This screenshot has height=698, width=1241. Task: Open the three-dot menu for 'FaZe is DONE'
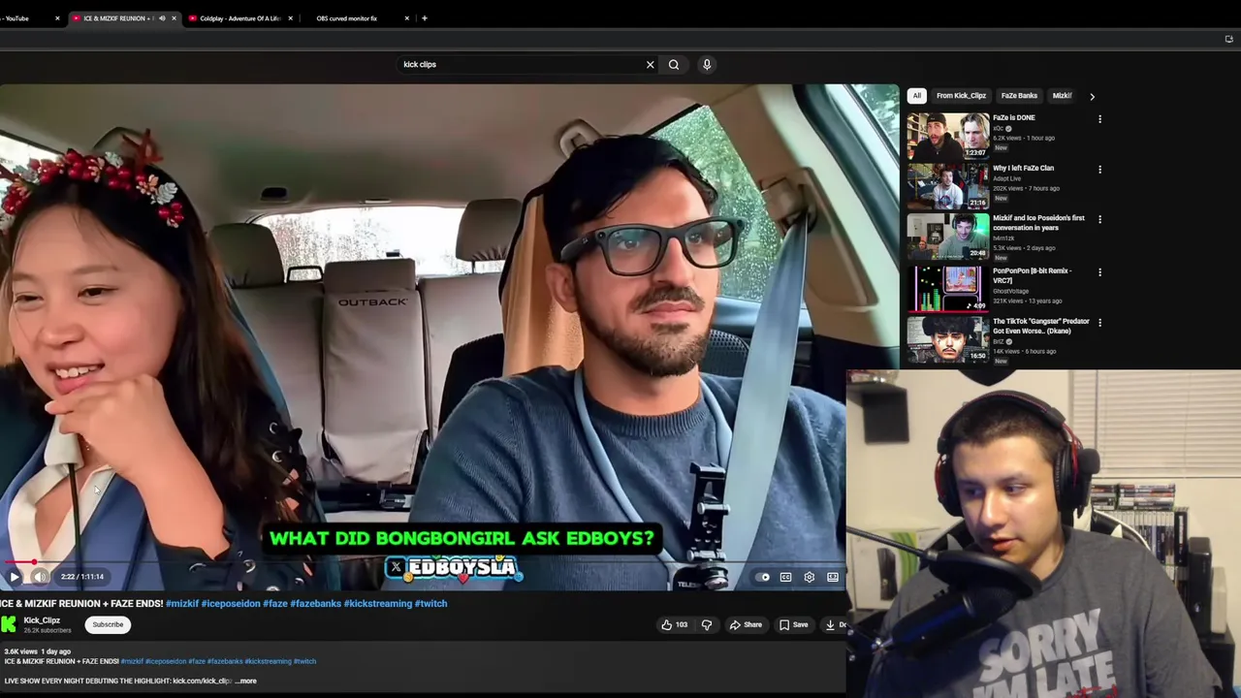pyautogui.click(x=1099, y=119)
